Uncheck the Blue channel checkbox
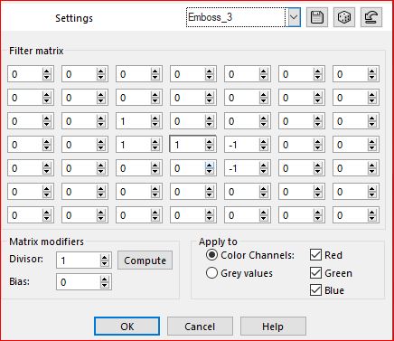Image resolution: width=394 pixels, height=341 pixels. (315, 290)
